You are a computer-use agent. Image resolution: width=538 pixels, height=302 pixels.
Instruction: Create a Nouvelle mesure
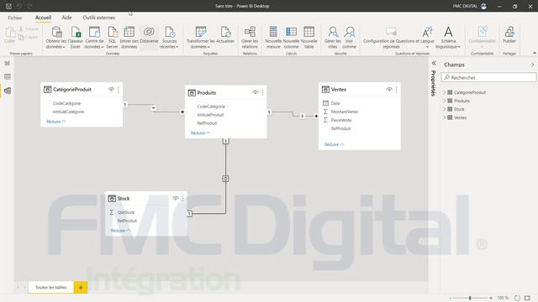pos(273,37)
